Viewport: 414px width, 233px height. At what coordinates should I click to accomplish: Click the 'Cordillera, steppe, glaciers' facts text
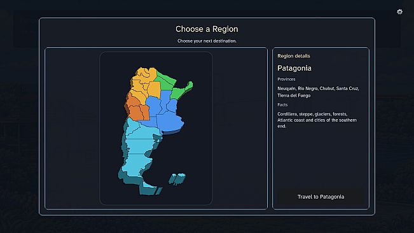[x=317, y=120]
